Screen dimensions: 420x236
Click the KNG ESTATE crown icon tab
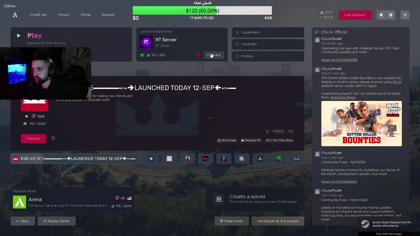pos(15,159)
